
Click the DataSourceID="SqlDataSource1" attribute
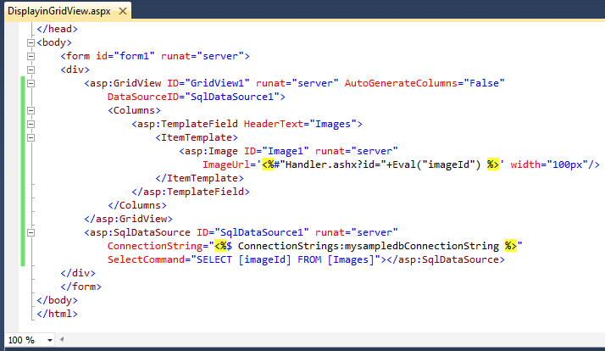[193, 97]
